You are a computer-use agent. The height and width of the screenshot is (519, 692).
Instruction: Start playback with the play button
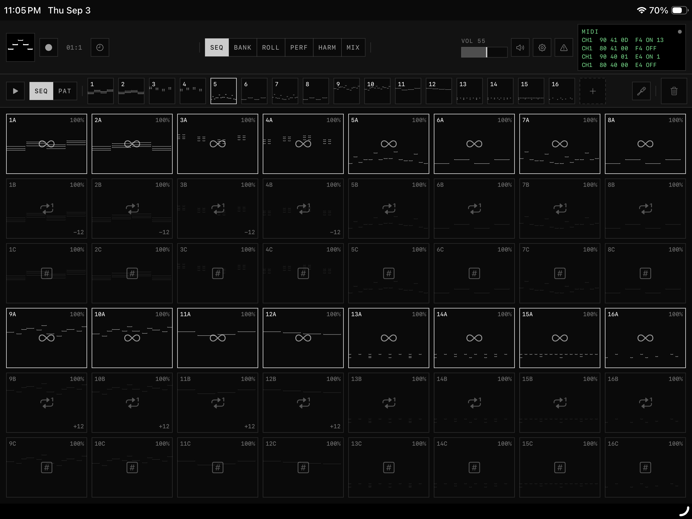15,91
